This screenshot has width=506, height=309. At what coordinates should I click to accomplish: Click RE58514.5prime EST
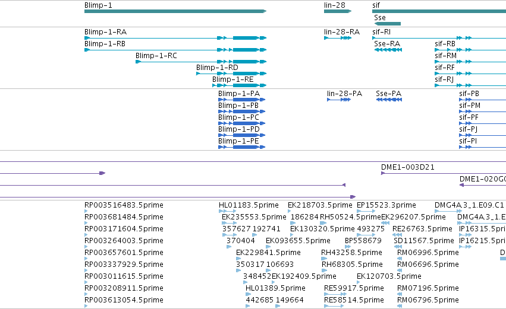334,306
